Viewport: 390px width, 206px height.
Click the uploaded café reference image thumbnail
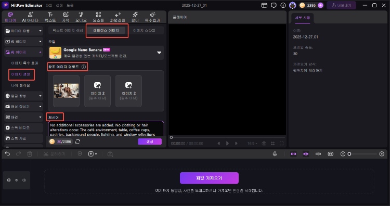click(x=66, y=91)
